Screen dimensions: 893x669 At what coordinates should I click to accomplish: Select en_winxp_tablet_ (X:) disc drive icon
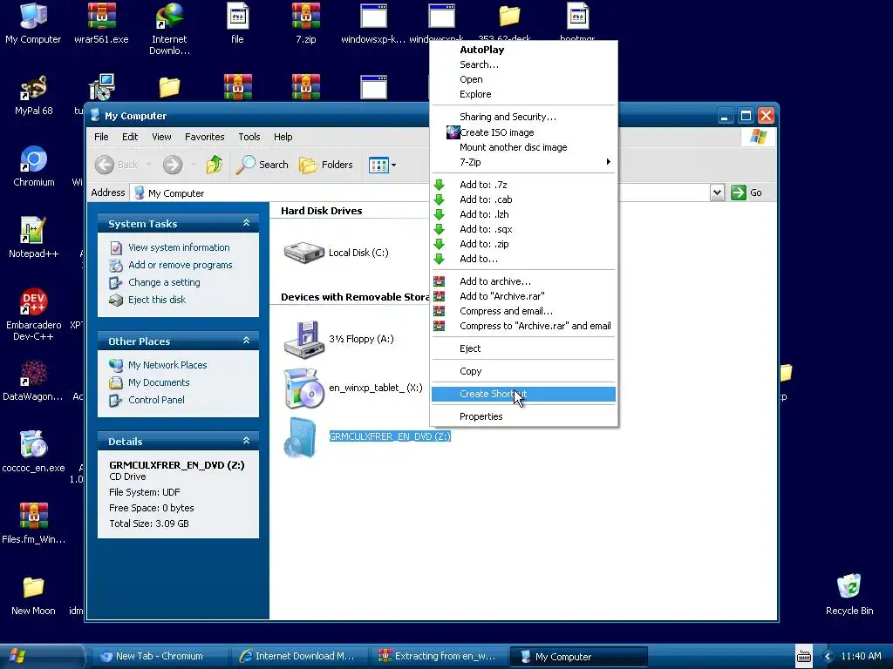304,388
